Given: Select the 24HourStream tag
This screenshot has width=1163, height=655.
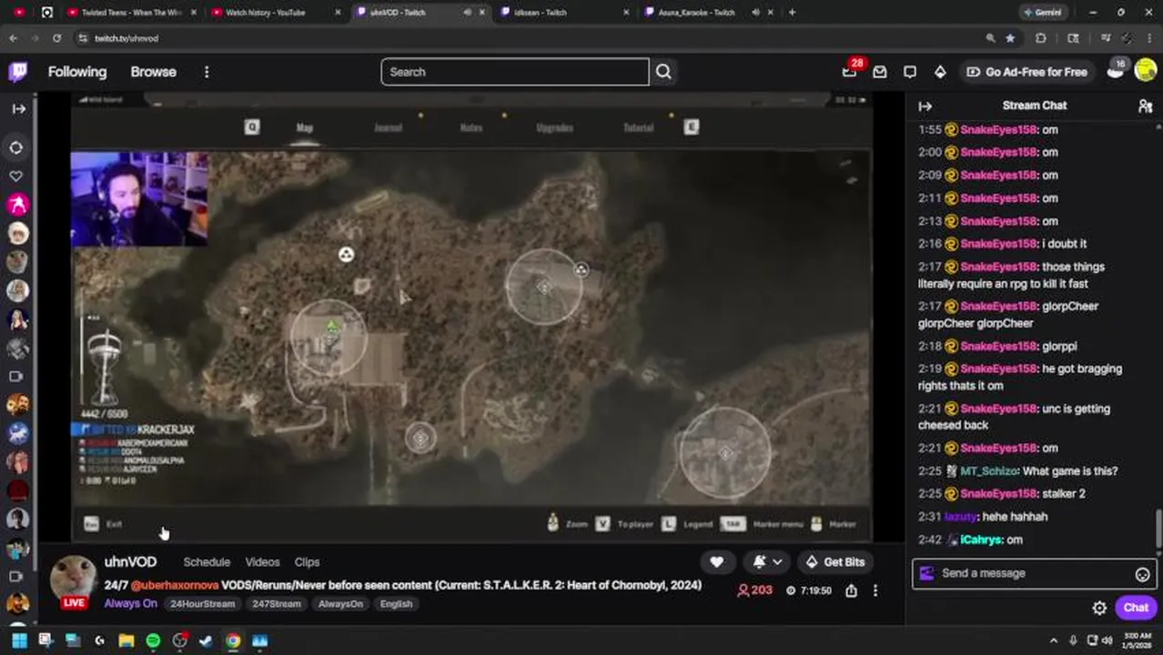Looking at the screenshot, I should coord(202,604).
